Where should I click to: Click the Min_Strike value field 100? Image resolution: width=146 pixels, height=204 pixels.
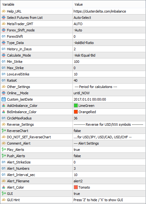coord(109,62)
